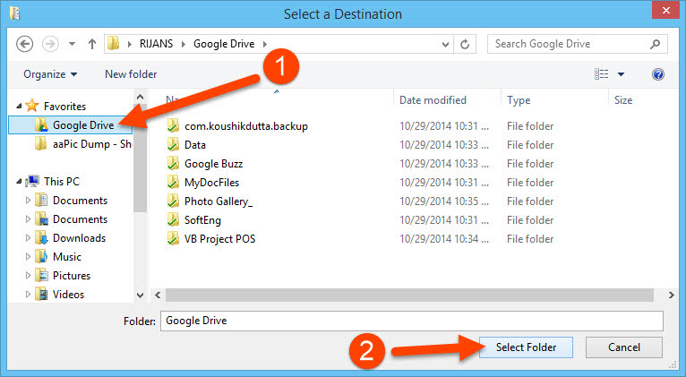Click the Folder name input field

(x=412, y=321)
